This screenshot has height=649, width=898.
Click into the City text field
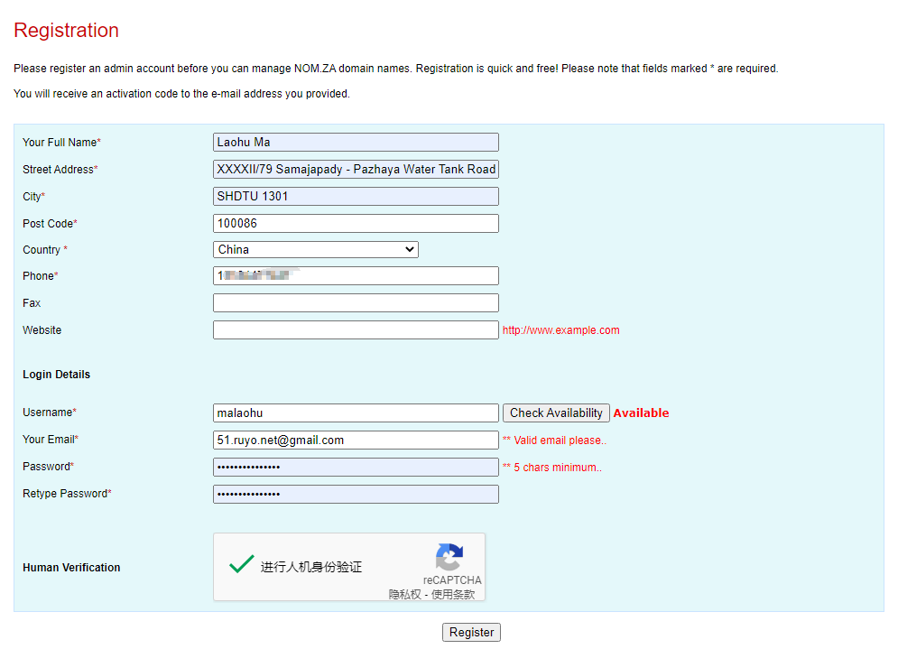click(356, 197)
